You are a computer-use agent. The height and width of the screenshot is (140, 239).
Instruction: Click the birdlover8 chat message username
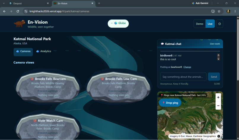click(x=166, y=56)
